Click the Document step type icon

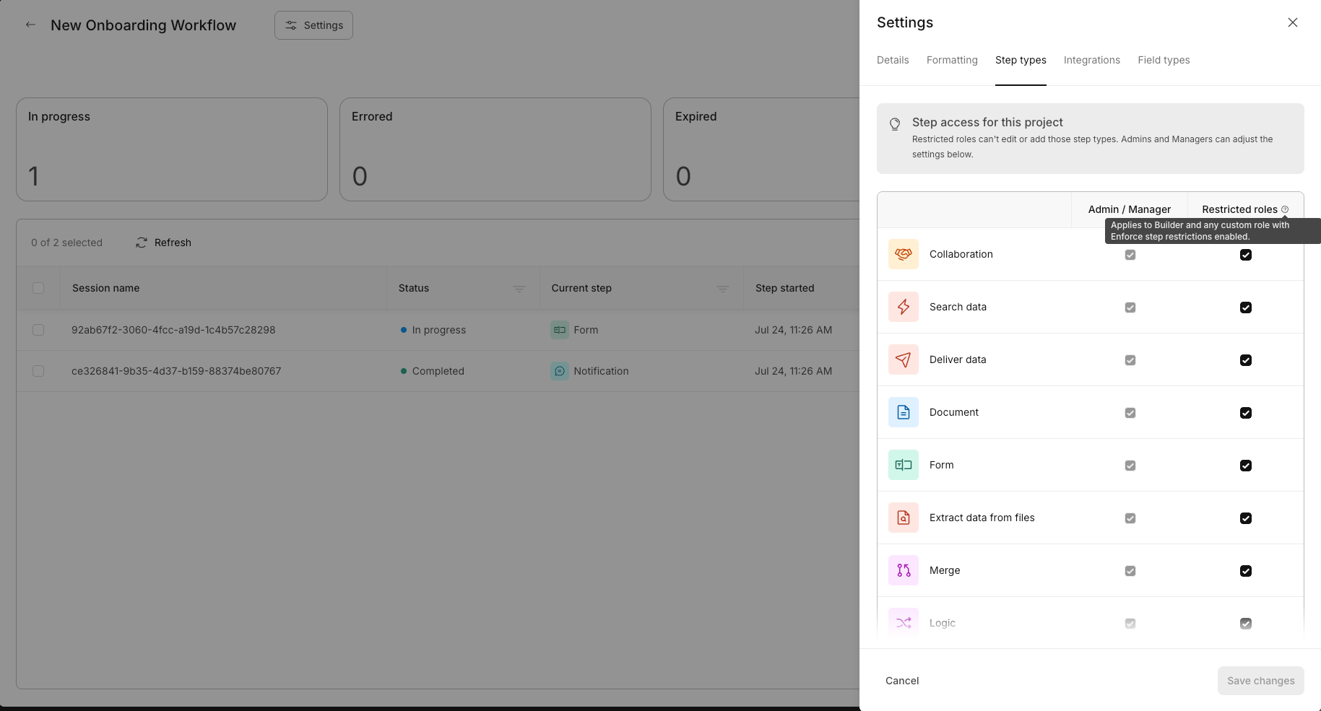point(904,412)
